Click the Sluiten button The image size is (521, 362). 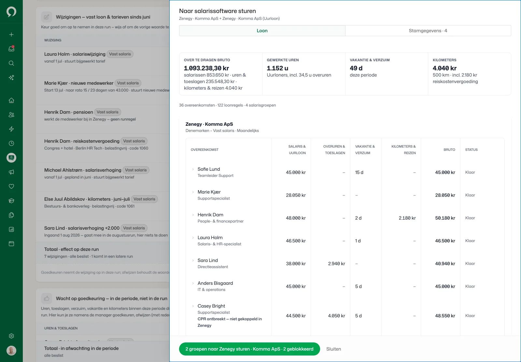(334, 349)
